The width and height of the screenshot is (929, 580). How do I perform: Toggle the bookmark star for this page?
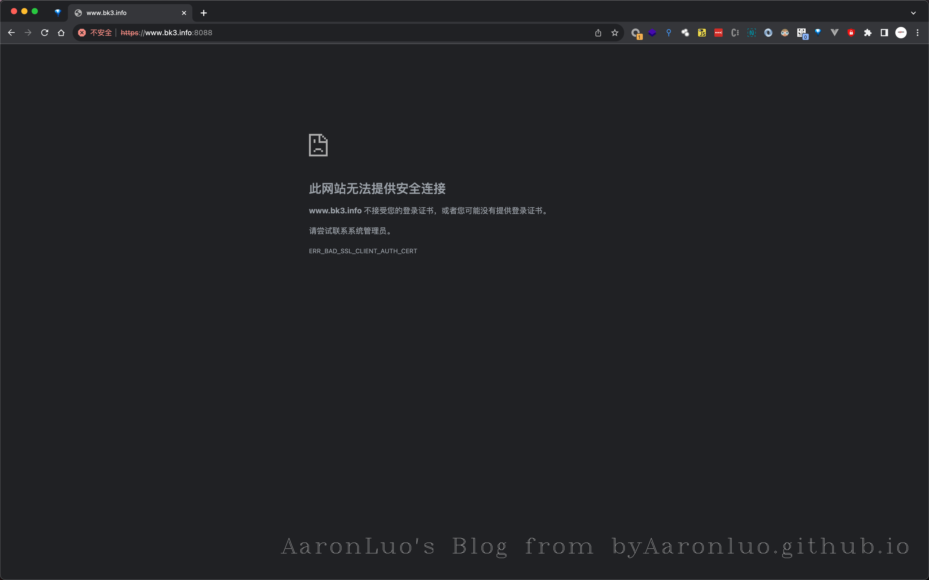(615, 33)
